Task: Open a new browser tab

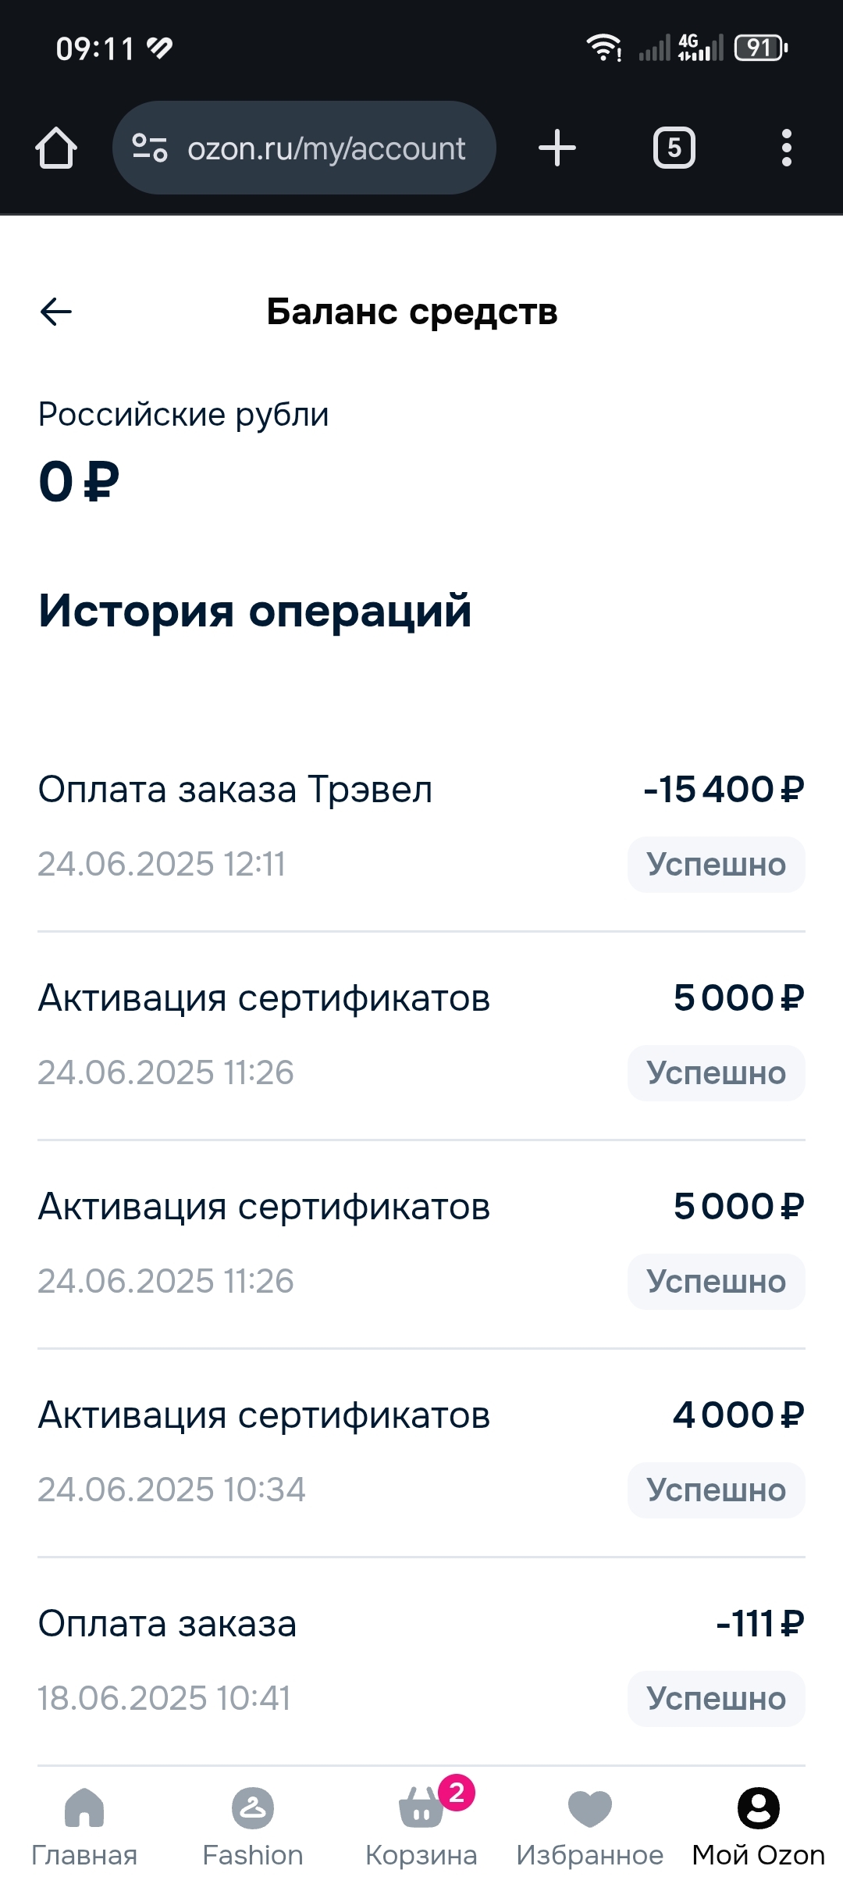Action: coord(557,148)
